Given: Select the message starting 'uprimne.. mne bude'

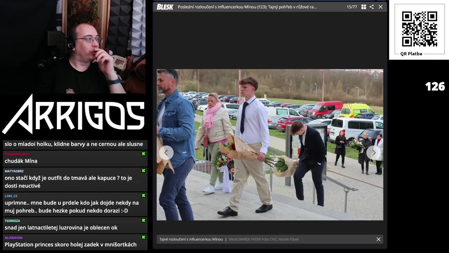Looking at the screenshot, I should point(72,207).
